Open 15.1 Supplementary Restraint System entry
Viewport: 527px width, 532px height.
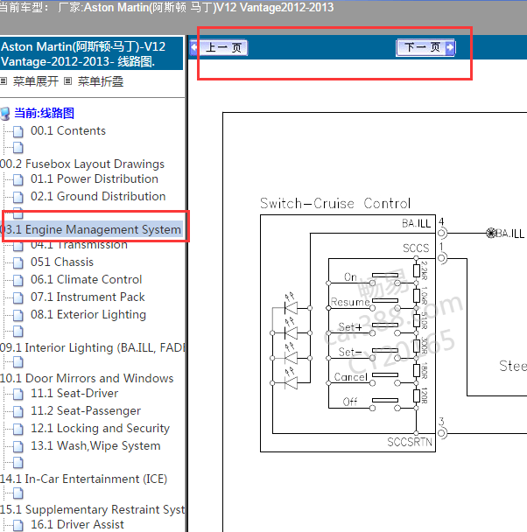[92, 509]
